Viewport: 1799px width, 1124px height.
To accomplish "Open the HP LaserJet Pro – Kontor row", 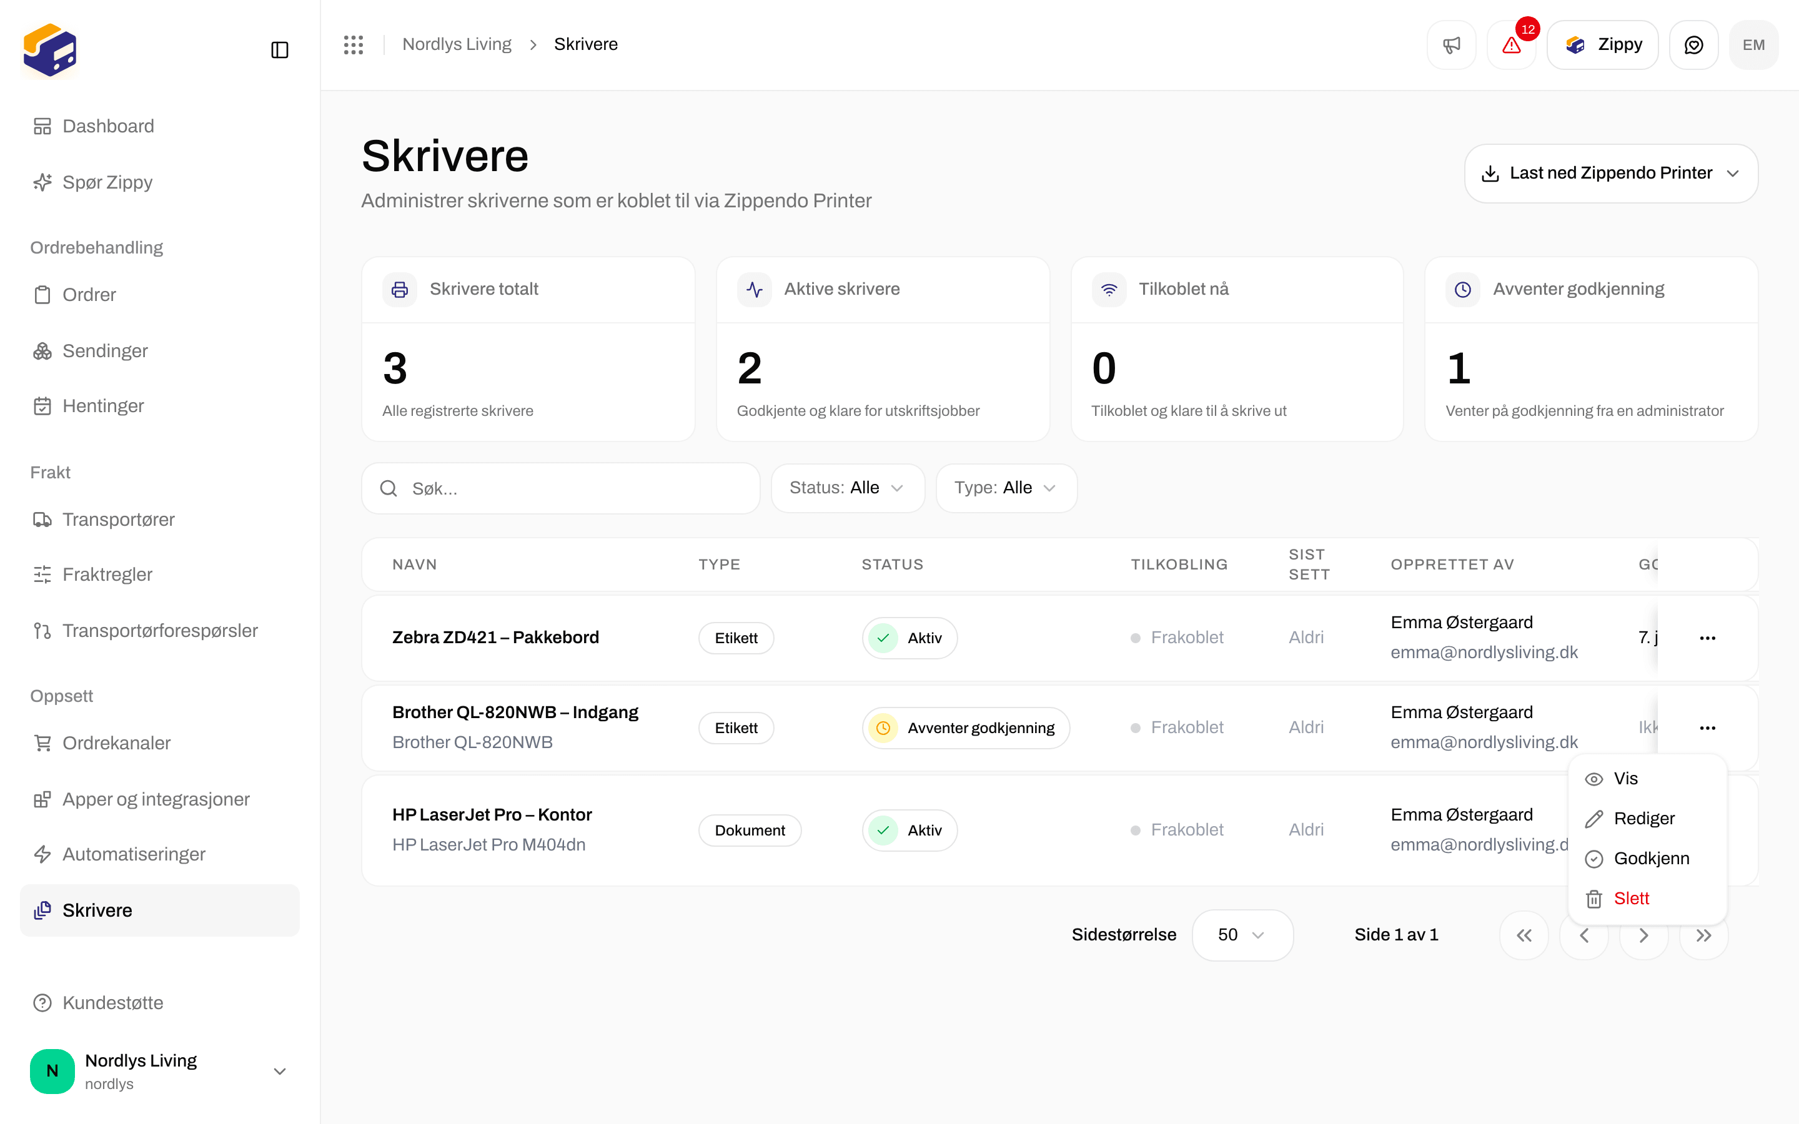I will [1059, 830].
